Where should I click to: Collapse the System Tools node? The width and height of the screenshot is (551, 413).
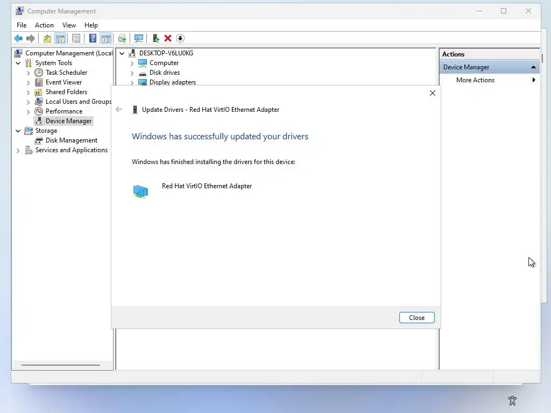[18, 63]
